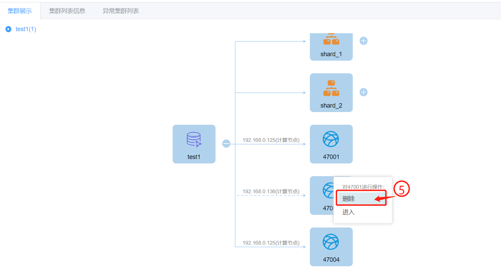
Task: Choose 进入 in the context menu
Action: point(349,212)
